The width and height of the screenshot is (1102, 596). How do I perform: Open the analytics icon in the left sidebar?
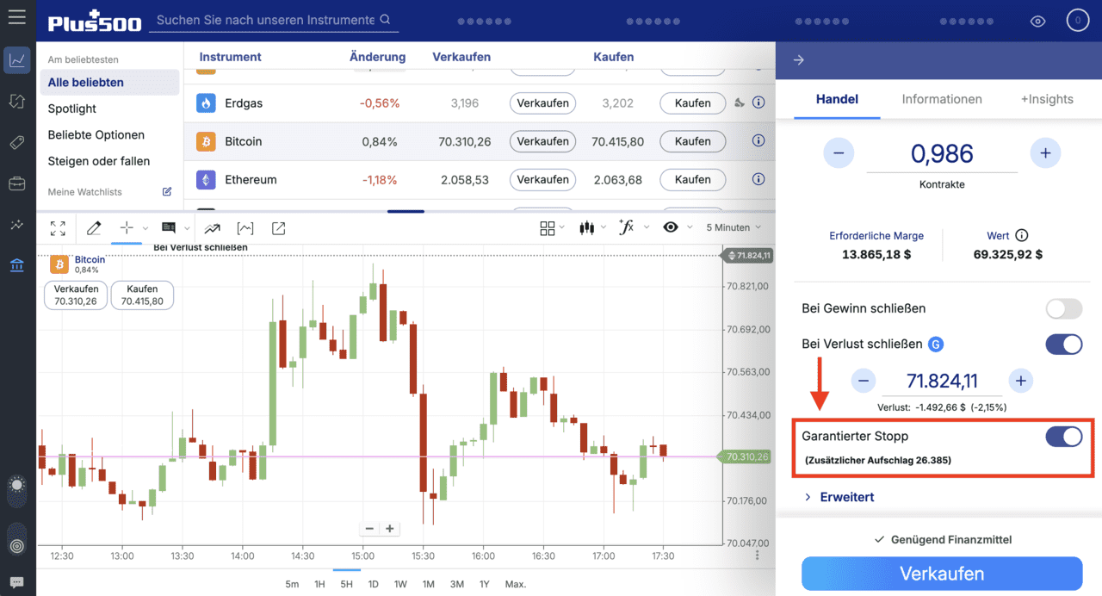[x=16, y=224]
